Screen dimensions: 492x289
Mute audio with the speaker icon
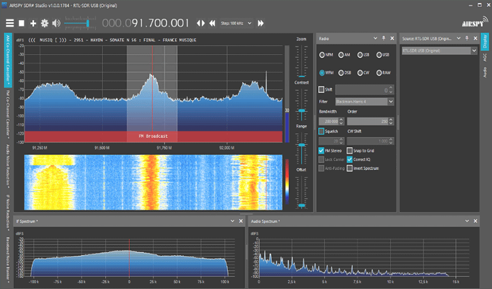tap(56, 23)
